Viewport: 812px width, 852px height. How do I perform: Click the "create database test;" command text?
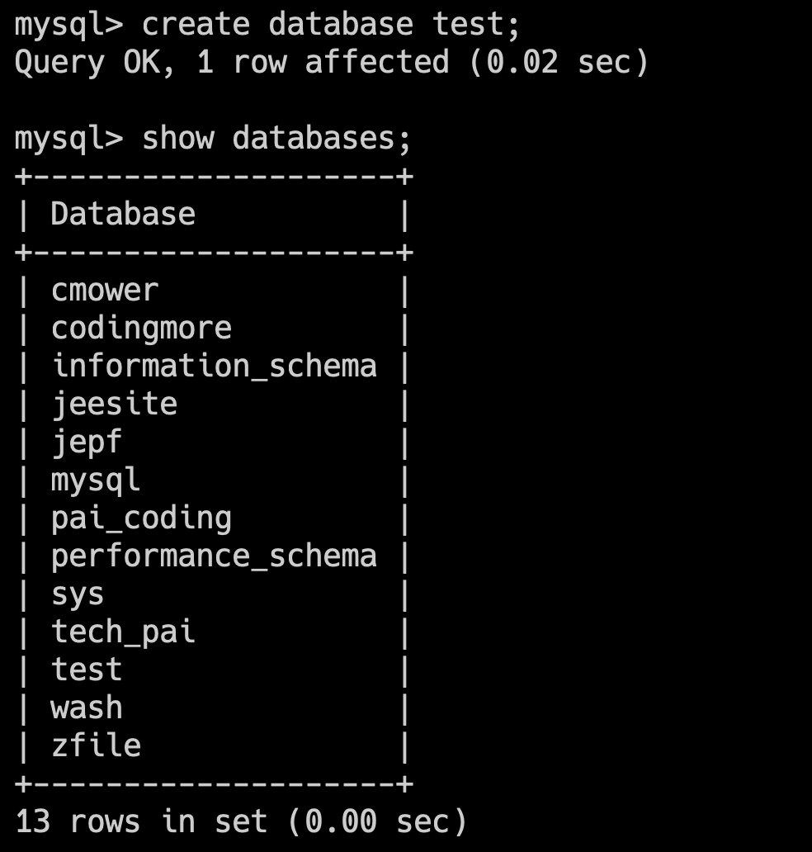pos(332,24)
